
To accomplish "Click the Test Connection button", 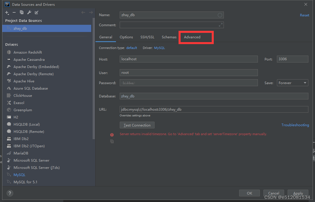I will pos(137,125).
